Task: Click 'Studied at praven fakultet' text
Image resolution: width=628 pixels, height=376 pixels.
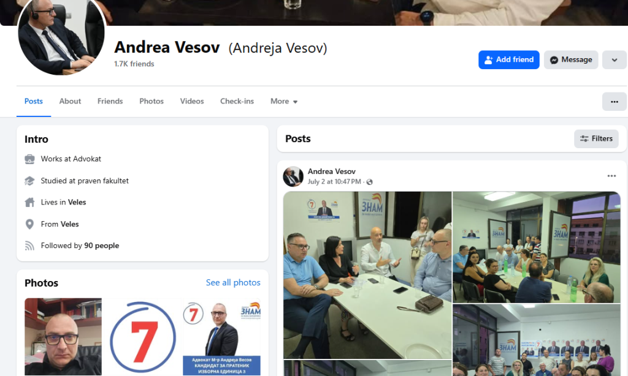Action: coord(85,181)
